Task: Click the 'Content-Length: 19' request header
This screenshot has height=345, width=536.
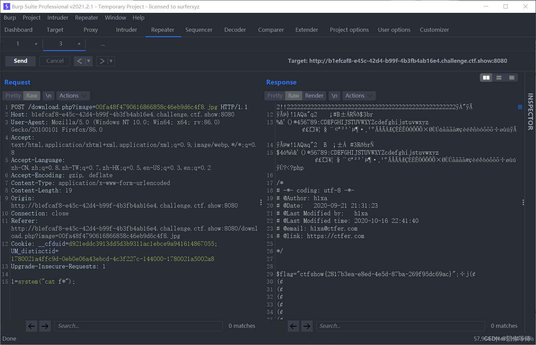Action: [42, 190]
